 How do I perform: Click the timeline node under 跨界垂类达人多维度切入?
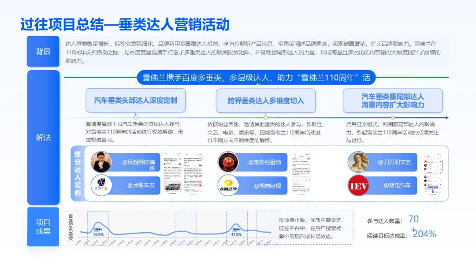click(266, 117)
